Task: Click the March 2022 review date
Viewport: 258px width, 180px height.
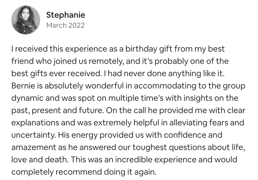Action: pyautogui.click(x=65, y=25)
